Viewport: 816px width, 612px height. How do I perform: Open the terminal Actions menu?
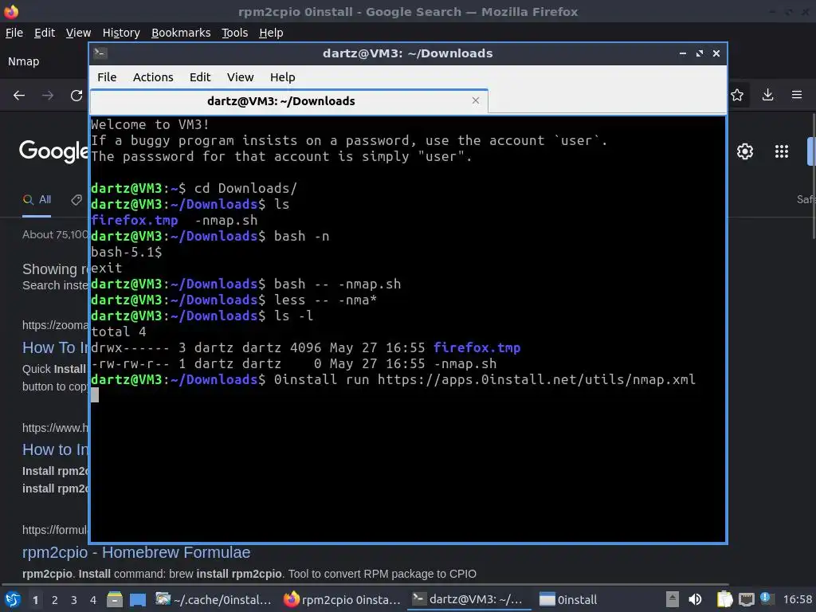(x=153, y=77)
